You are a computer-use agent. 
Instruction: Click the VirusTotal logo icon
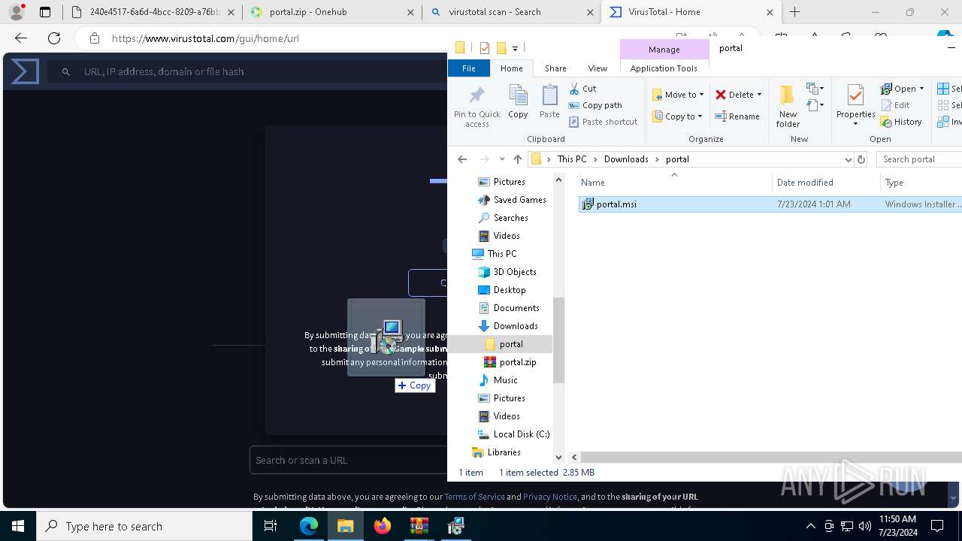pos(25,71)
